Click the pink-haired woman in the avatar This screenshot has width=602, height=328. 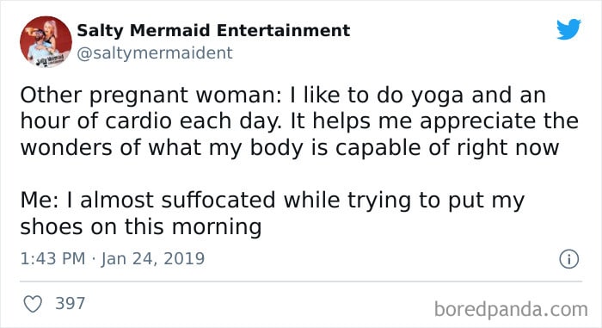point(51,34)
